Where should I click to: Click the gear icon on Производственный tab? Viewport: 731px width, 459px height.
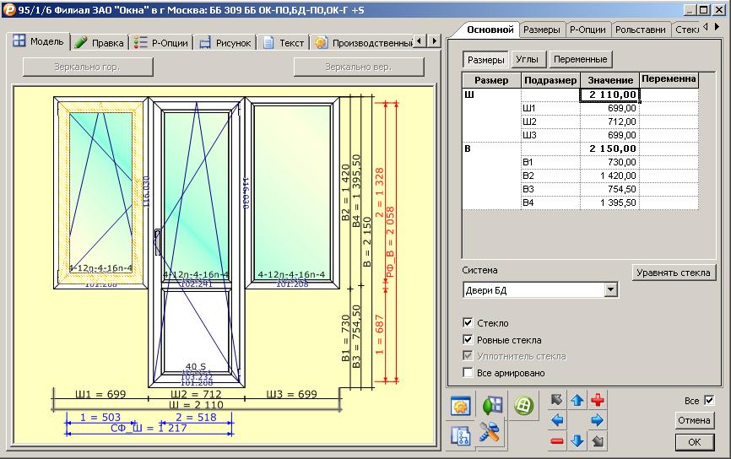tap(321, 43)
